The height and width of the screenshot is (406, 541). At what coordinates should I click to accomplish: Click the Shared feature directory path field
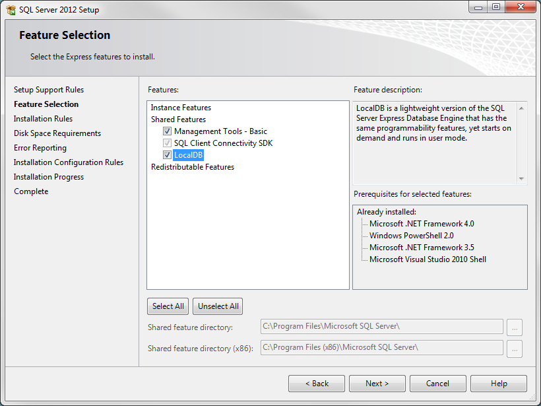coord(381,327)
